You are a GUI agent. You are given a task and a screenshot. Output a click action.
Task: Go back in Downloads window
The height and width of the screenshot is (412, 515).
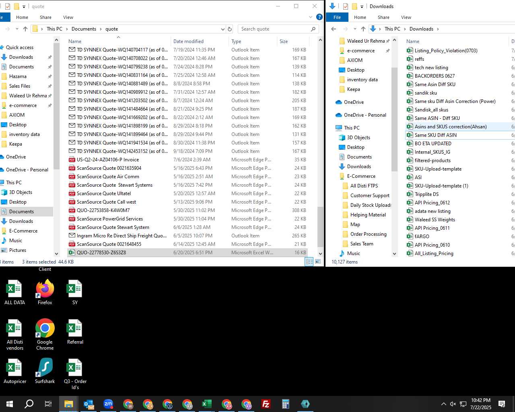click(334, 29)
